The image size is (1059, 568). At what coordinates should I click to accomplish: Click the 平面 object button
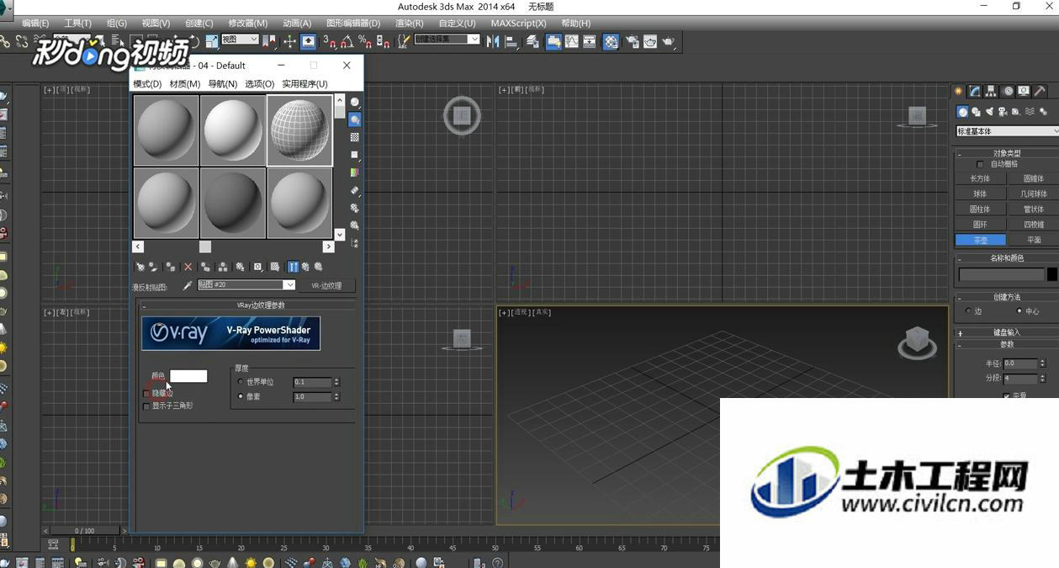pyautogui.click(x=1034, y=240)
